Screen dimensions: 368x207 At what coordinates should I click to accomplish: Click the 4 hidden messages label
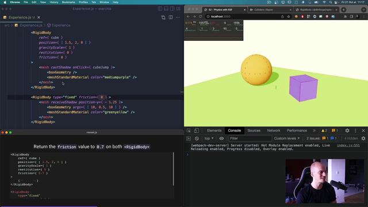pos(351,139)
